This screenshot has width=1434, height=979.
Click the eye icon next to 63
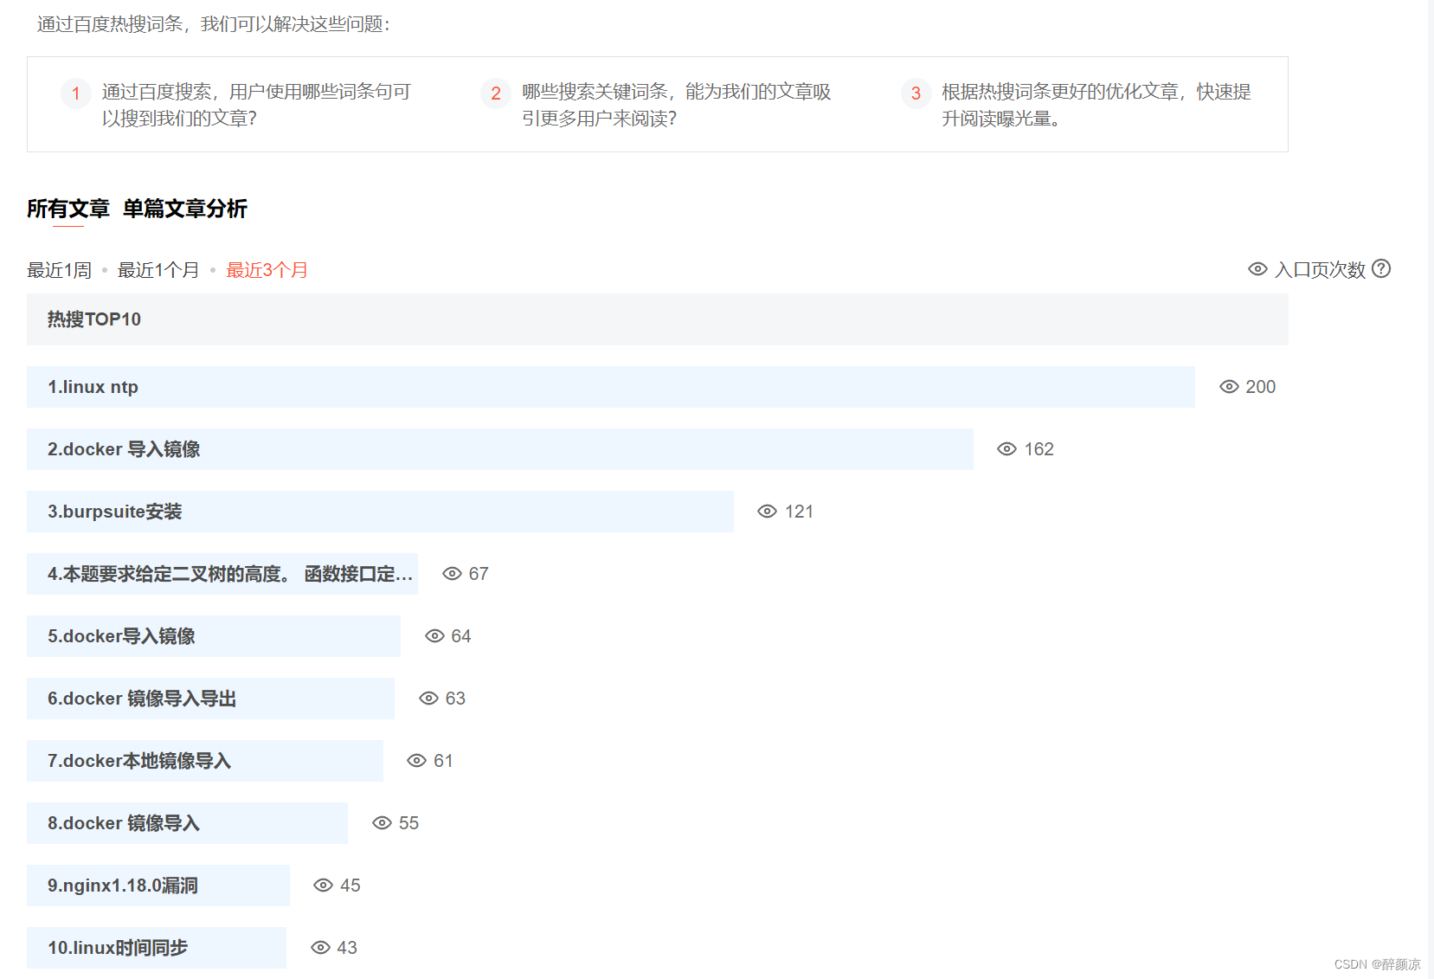click(428, 699)
